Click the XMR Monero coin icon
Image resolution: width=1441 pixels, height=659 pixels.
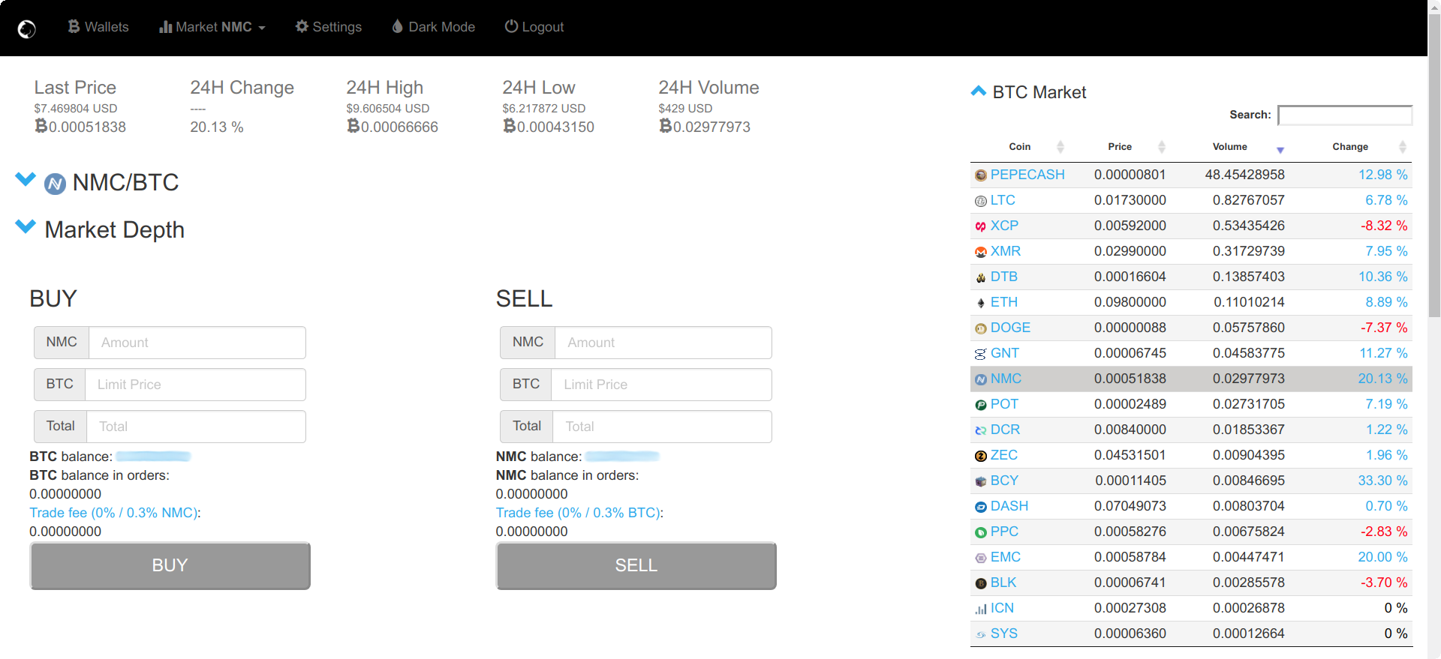[x=980, y=252]
